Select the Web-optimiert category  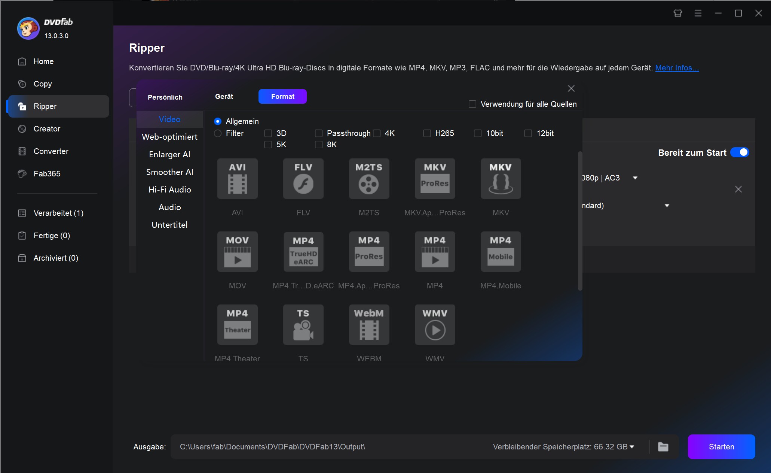[169, 137]
